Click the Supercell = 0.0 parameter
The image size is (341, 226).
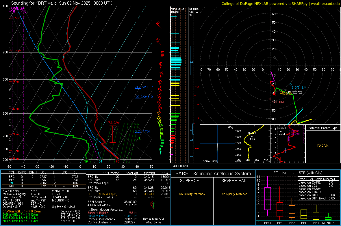click(x=70, y=211)
